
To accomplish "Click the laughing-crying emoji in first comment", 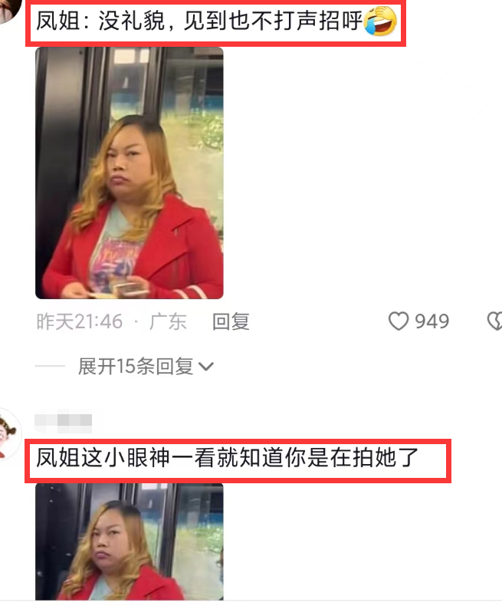I will click(x=380, y=21).
